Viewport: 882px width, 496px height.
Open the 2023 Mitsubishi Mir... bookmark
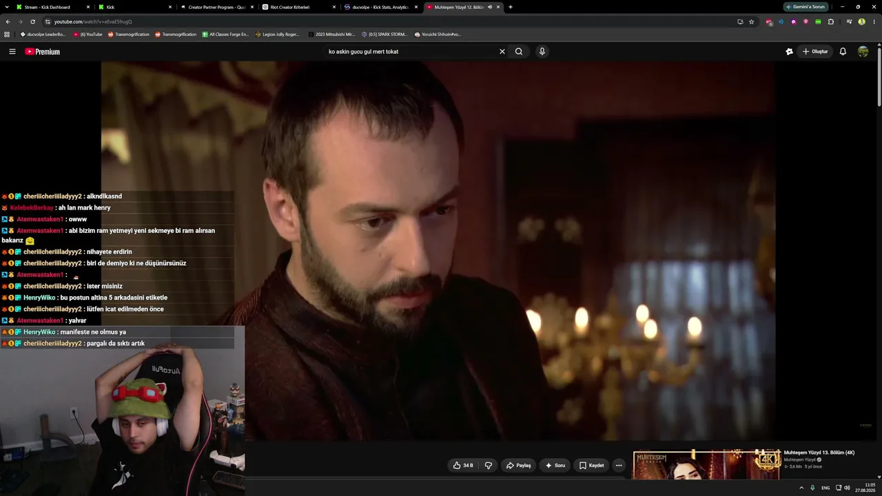[x=331, y=34]
